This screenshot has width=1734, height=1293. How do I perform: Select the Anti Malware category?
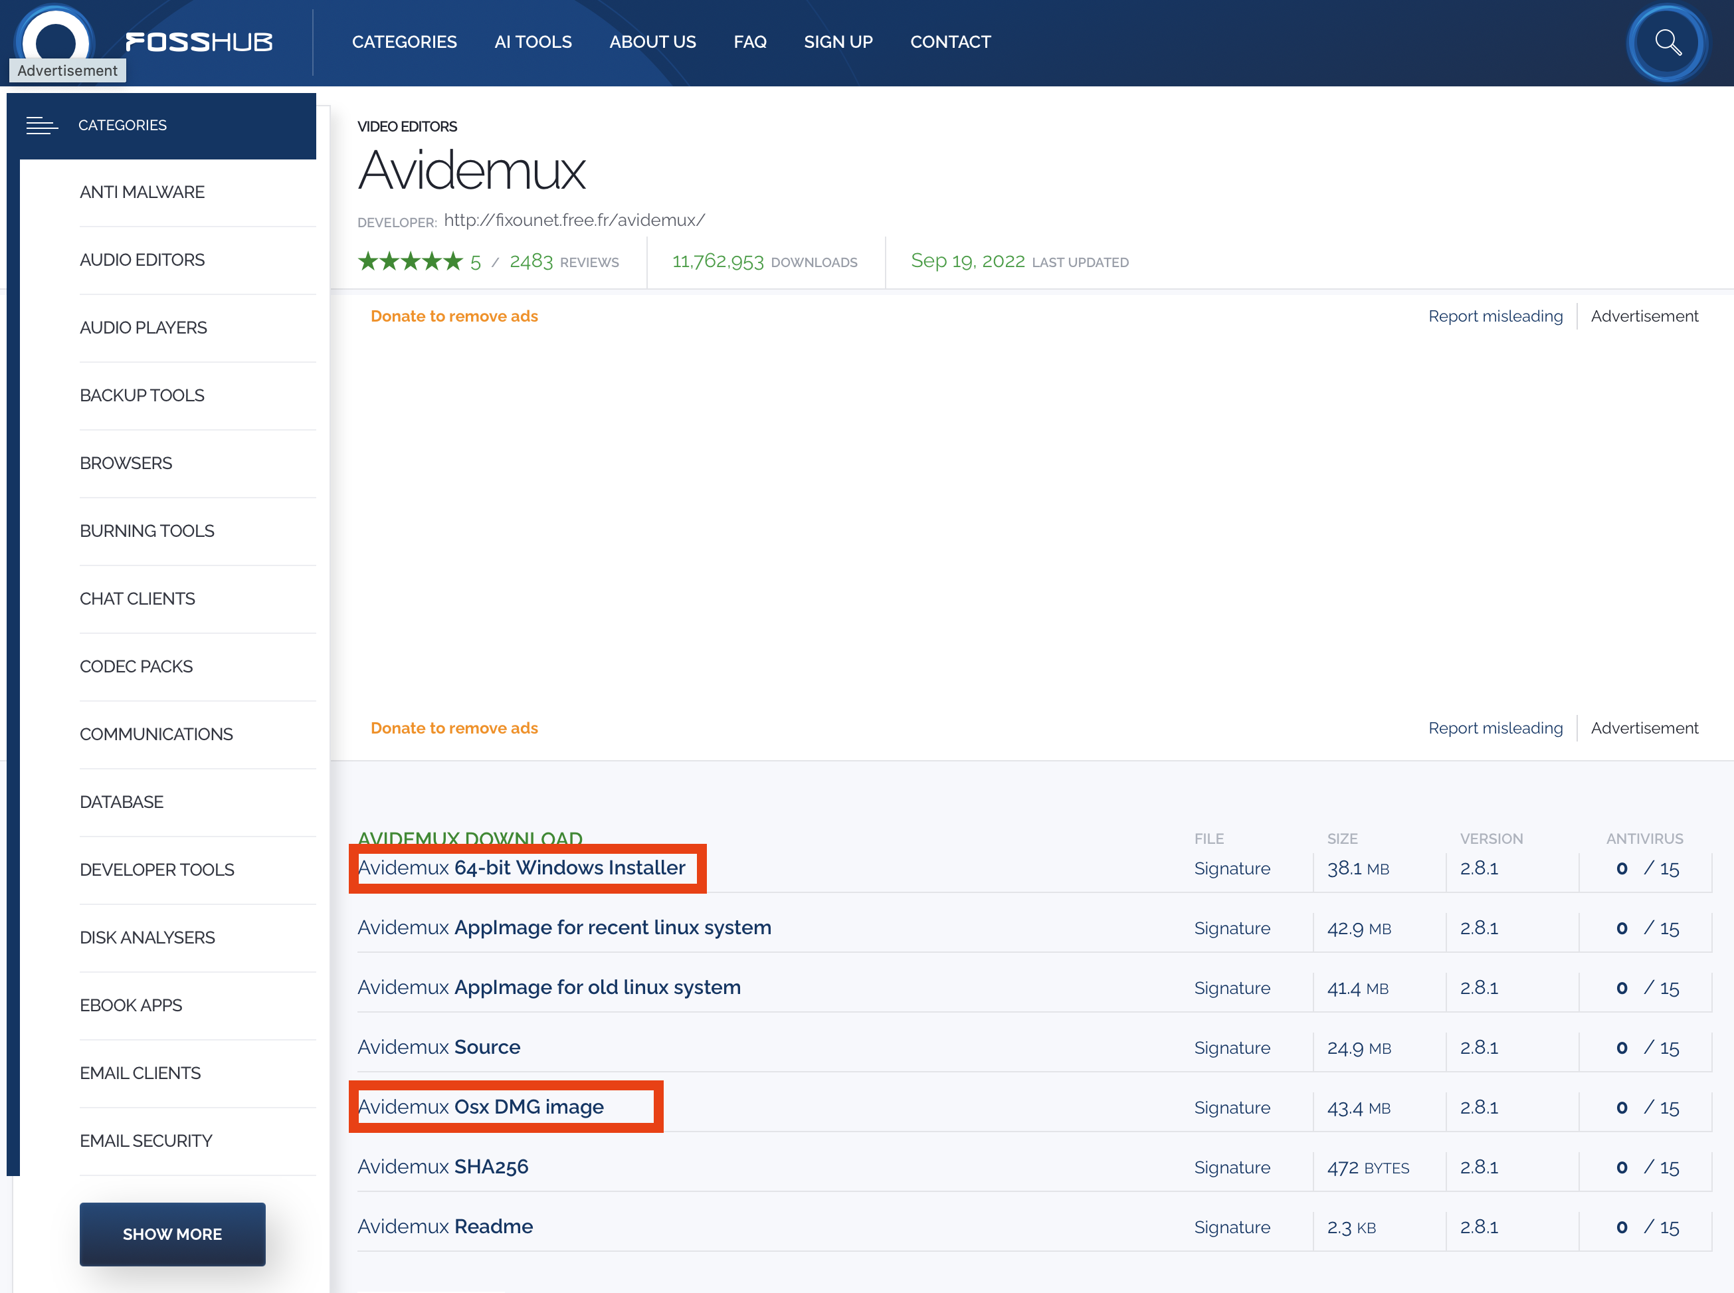(142, 193)
